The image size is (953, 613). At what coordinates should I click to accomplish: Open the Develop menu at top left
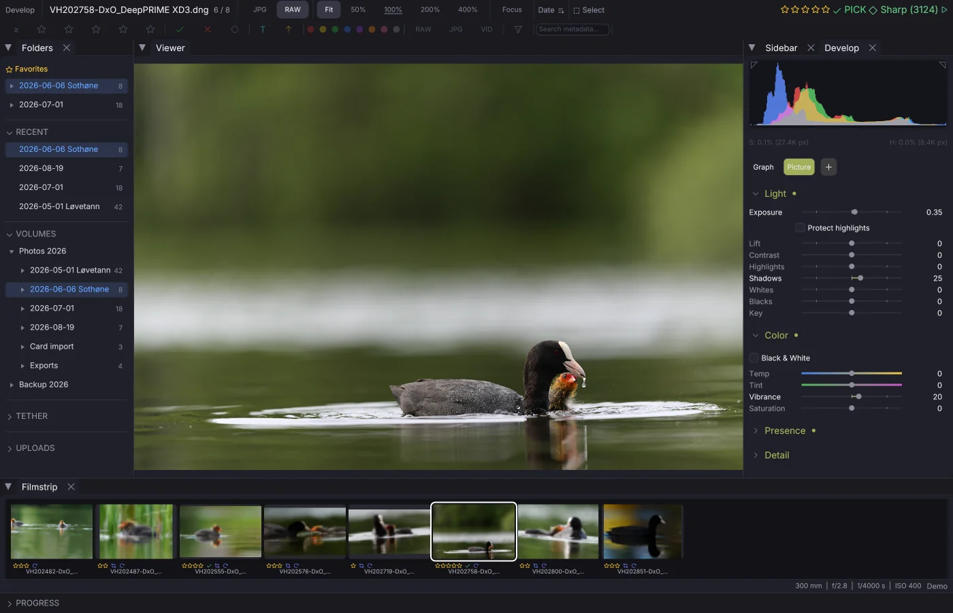click(x=20, y=10)
